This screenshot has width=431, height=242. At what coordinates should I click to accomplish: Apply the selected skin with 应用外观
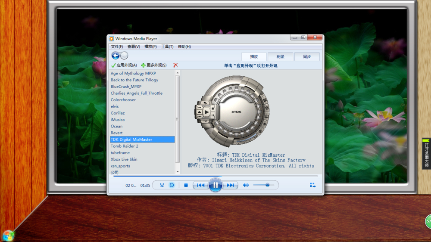tap(124, 65)
